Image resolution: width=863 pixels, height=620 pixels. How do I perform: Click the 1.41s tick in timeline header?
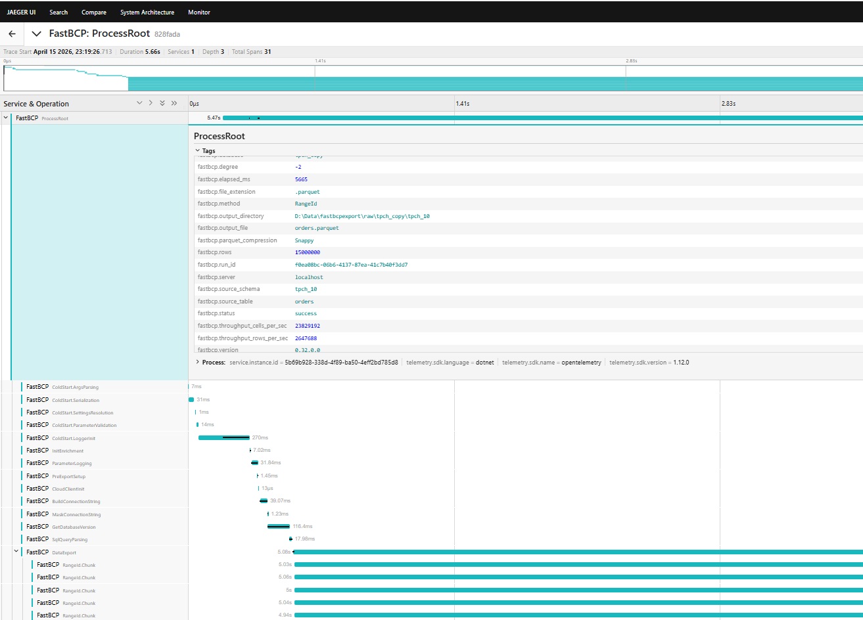[463, 103]
